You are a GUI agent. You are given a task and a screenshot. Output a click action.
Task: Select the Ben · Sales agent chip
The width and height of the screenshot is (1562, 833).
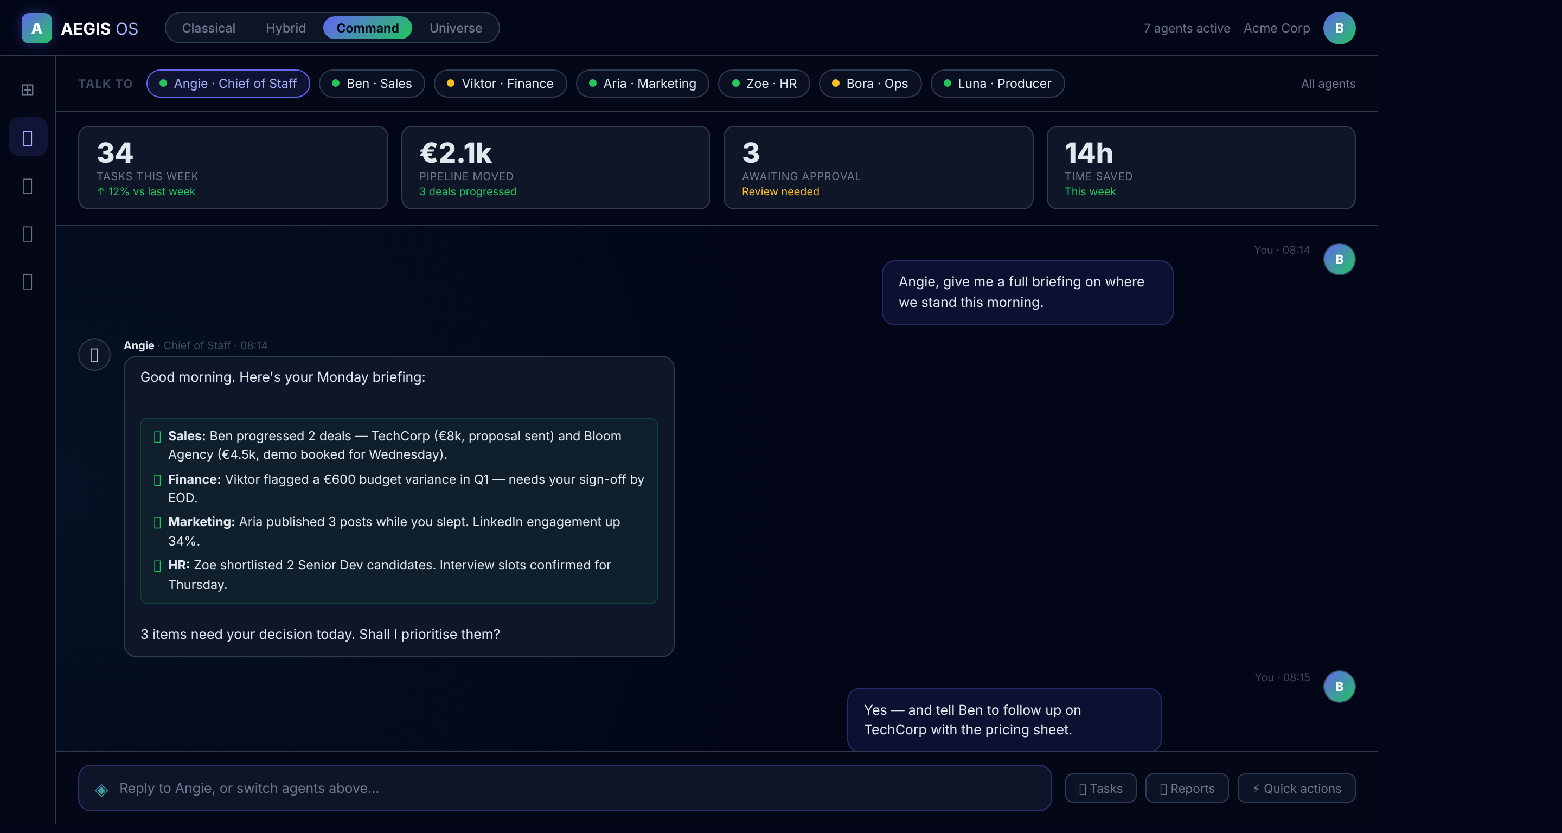point(372,84)
